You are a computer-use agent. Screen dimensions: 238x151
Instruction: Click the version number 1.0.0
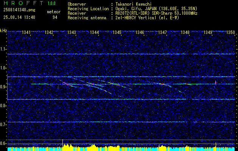[51, 3]
